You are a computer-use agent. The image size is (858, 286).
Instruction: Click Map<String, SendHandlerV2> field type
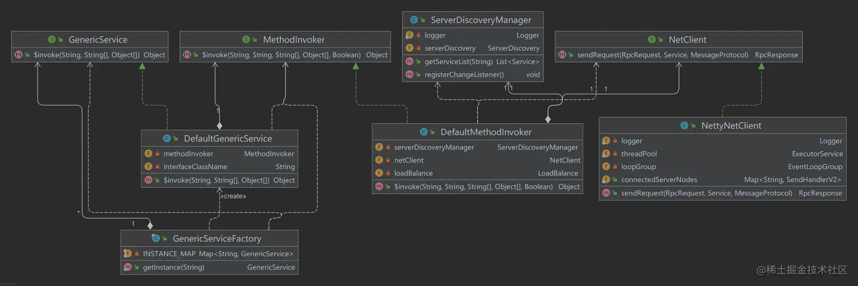click(793, 180)
